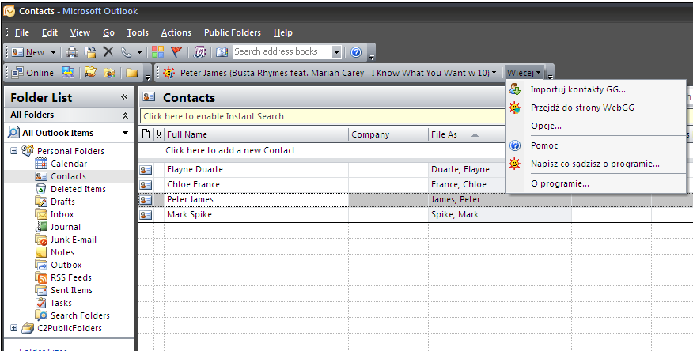
Task: Click the Print toolbar icon
Action: tap(72, 52)
